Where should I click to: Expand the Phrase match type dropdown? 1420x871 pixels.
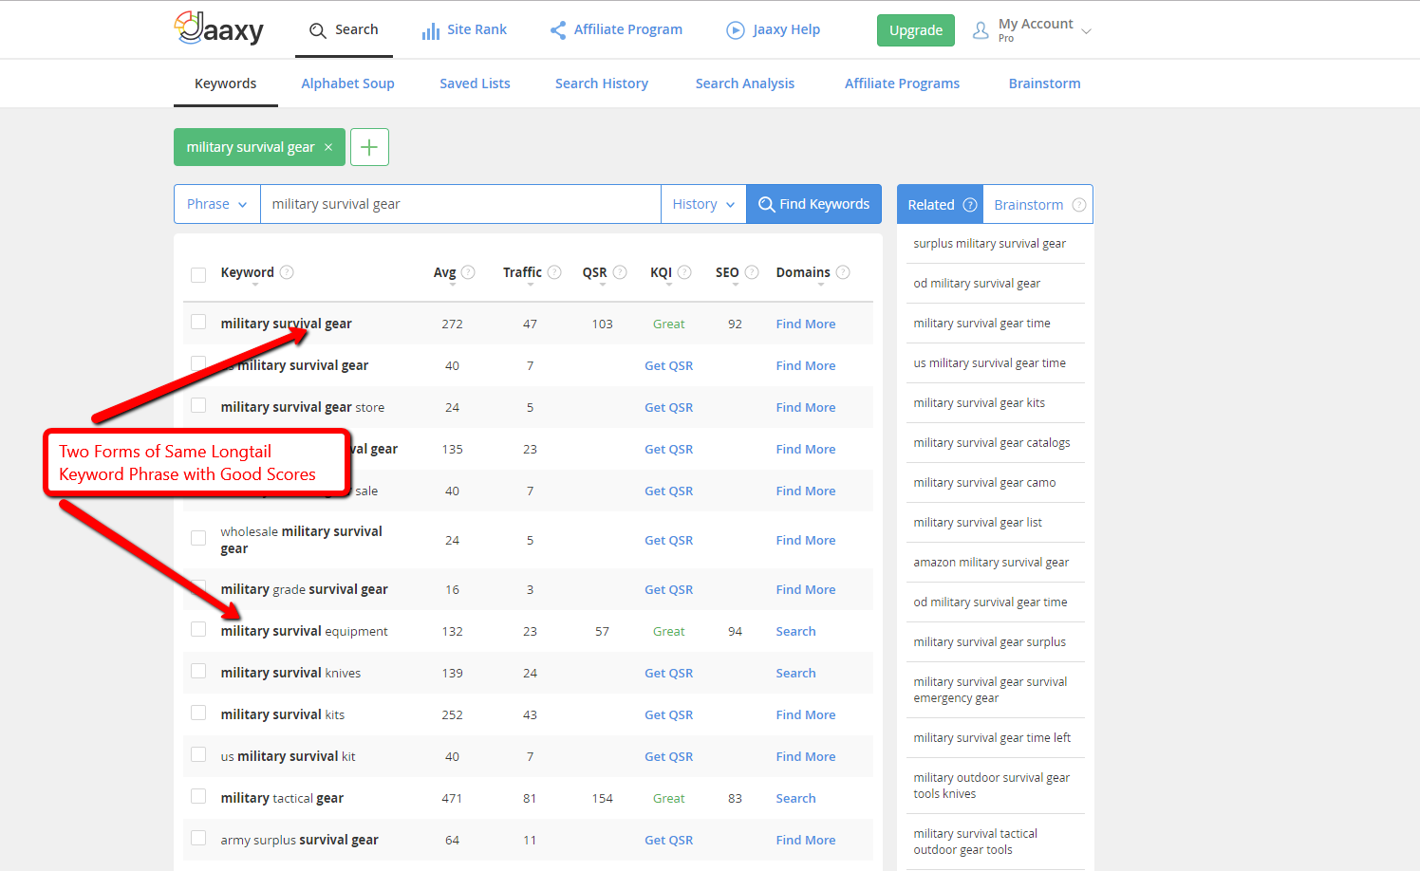[x=217, y=204]
